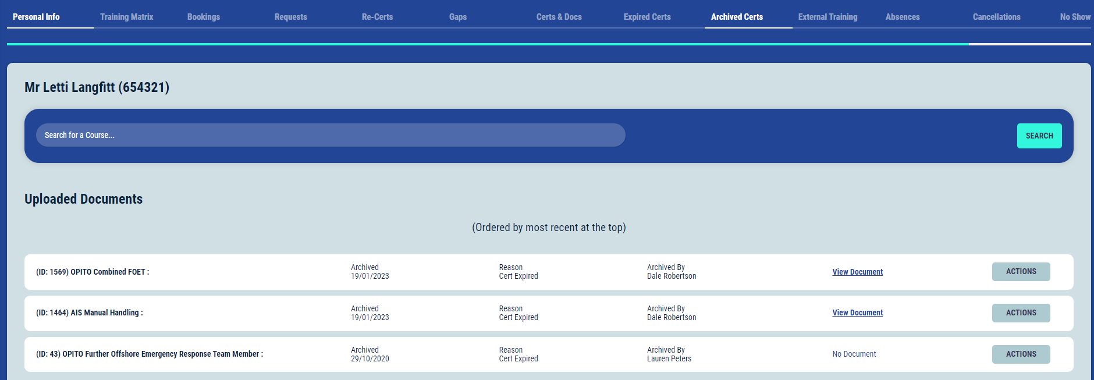
Task: Click the Search for a Course field
Action: click(331, 135)
